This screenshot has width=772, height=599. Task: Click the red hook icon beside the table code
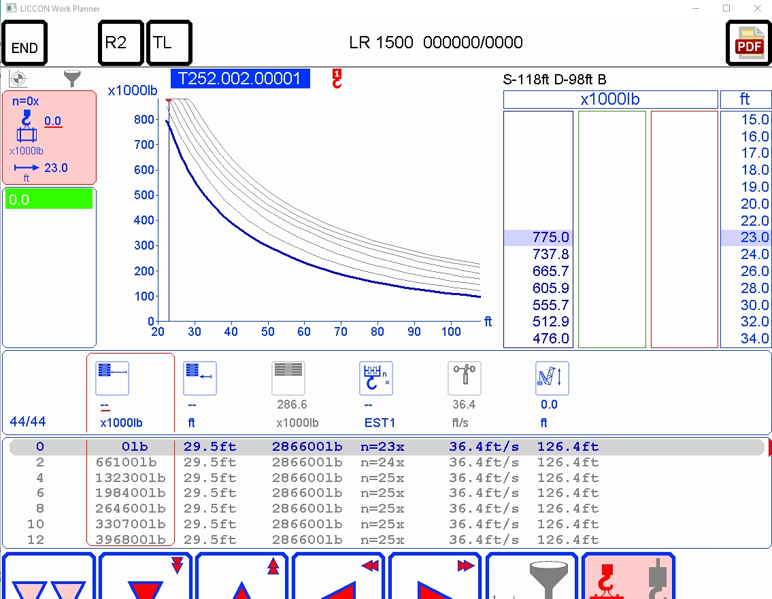pyautogui.click(x=337, y=79)
